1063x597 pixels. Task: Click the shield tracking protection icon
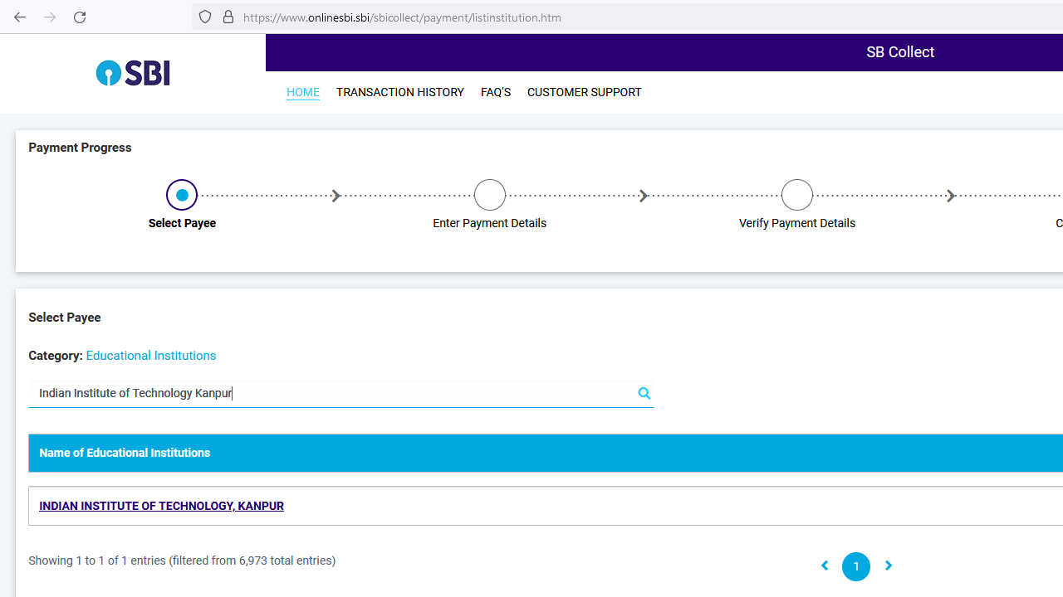pyautogui.click(x=205, y=17)
